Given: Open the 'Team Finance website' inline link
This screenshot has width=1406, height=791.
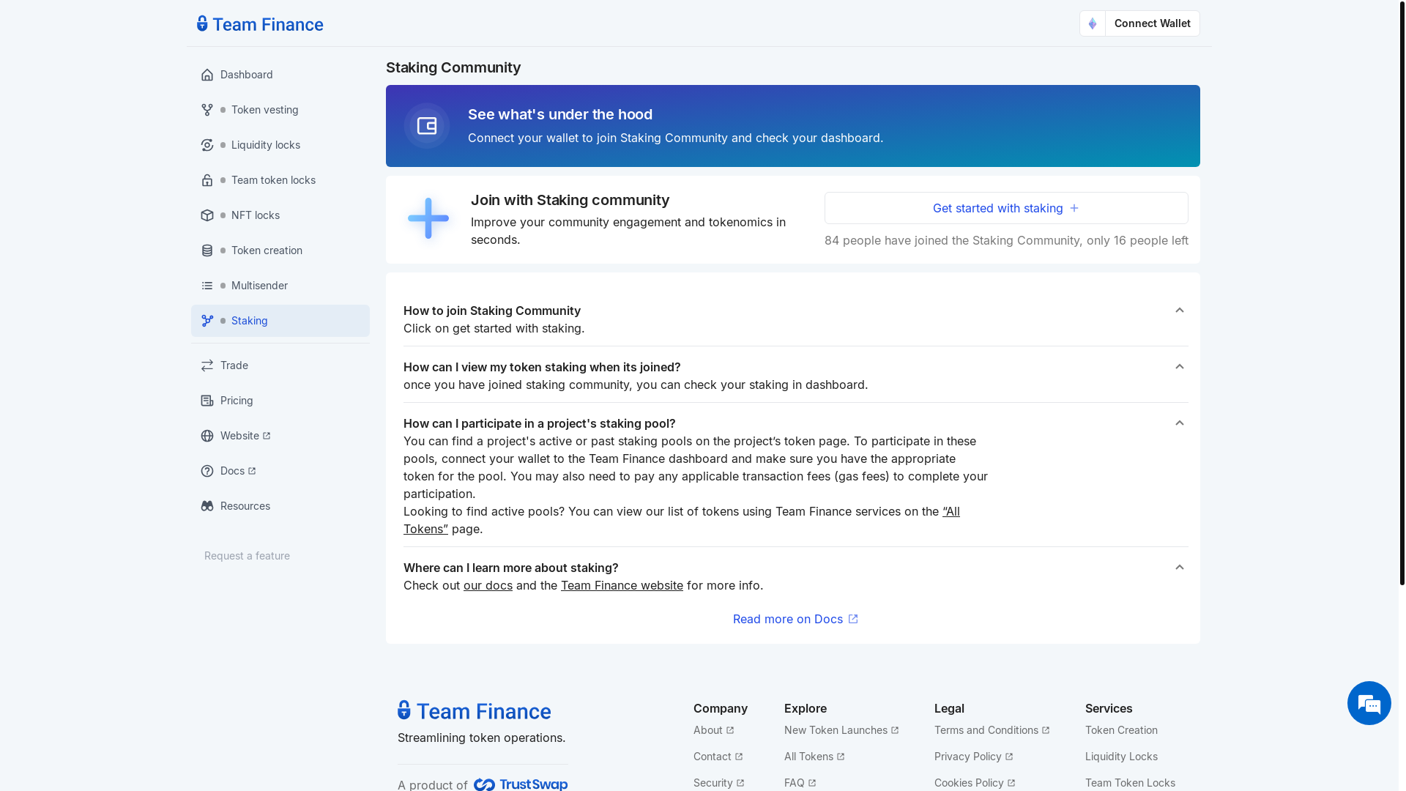Looking at the screenshot, I should point(622,585).
